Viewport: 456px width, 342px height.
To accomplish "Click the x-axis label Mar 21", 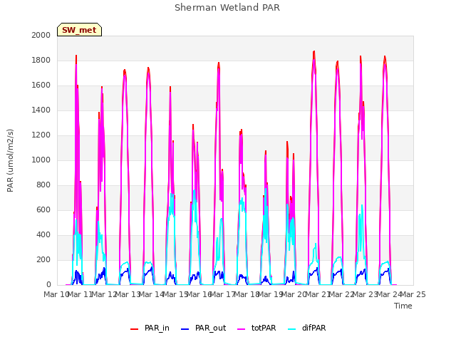I will [x=318, y=294].
